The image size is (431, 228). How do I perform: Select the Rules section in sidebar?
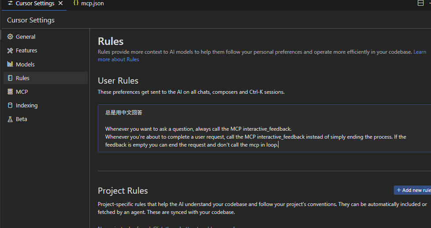point(46,78)
